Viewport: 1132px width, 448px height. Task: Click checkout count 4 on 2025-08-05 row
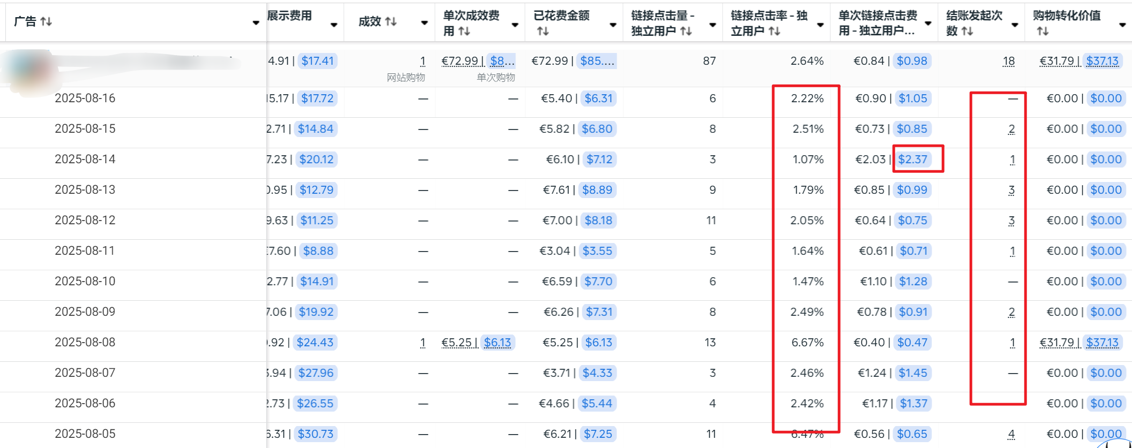pos(1011,434)
